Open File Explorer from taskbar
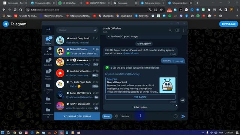 click(38, 132)
